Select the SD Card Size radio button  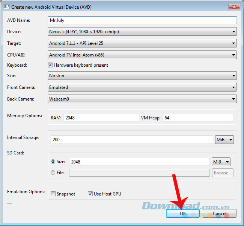[x=53, y=162]
